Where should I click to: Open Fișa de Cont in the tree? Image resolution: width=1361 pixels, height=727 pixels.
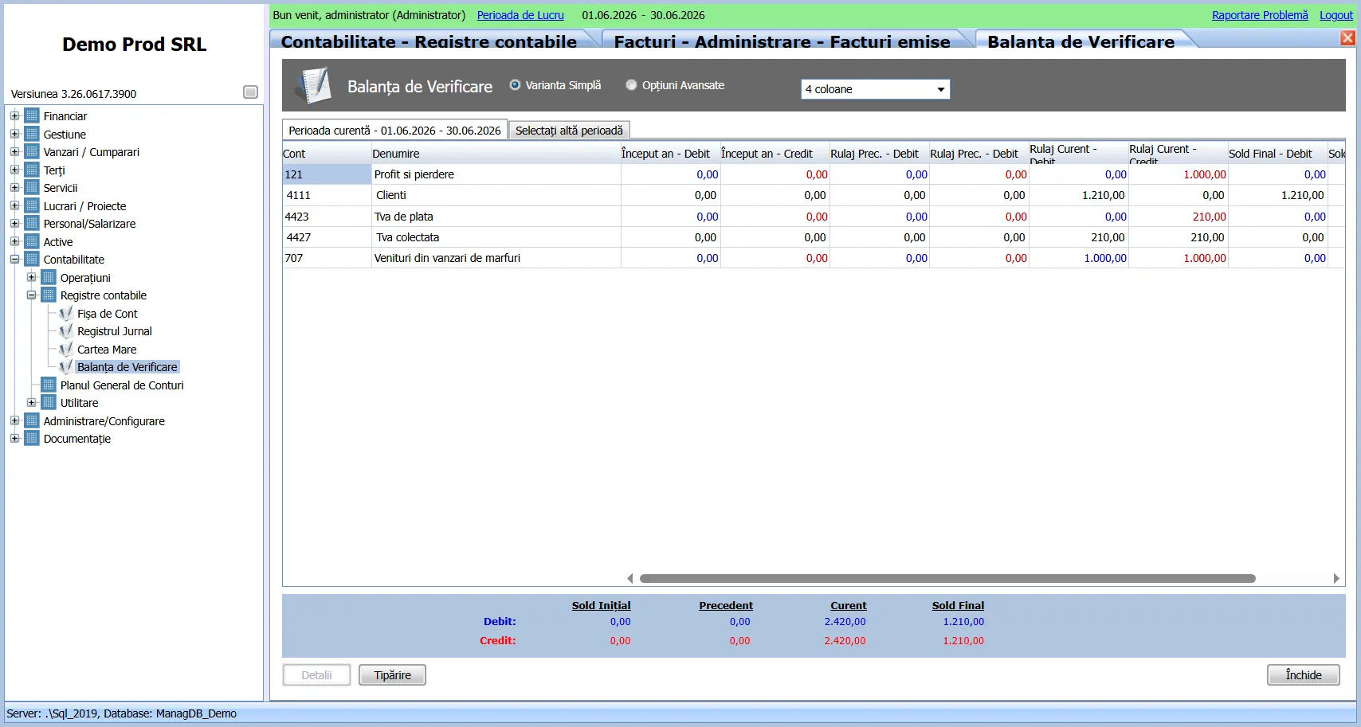tap(108, 314)
